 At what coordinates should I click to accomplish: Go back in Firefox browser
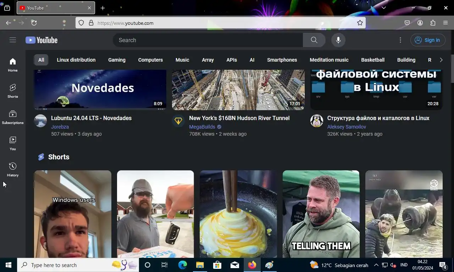[9, 23]
